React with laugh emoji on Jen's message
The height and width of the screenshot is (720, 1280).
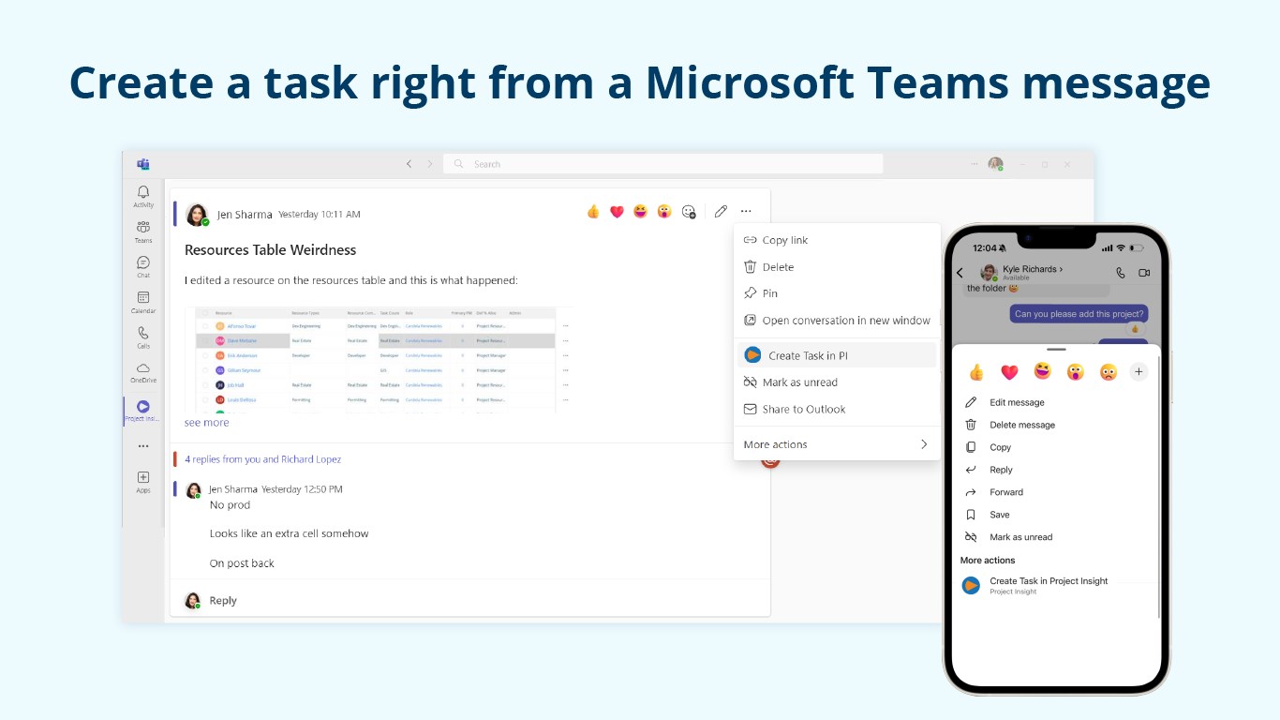point(640,212)
